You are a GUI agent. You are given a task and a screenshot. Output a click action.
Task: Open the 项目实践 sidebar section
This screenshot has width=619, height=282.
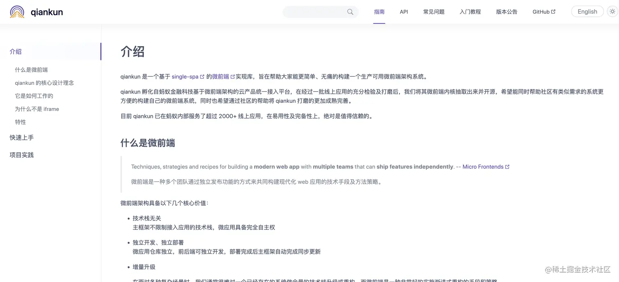[x=22, y=155]
